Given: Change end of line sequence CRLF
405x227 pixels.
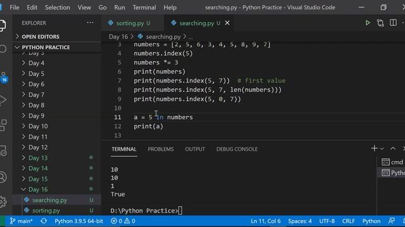Looking at the screenshot, I should pyautogui.click(x=348, y=221).
